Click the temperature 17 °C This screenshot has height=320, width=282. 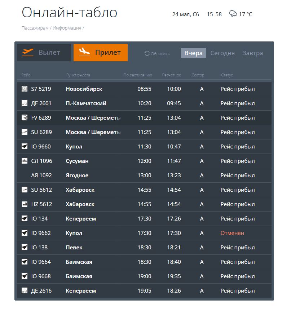click(x=246, y=14)
